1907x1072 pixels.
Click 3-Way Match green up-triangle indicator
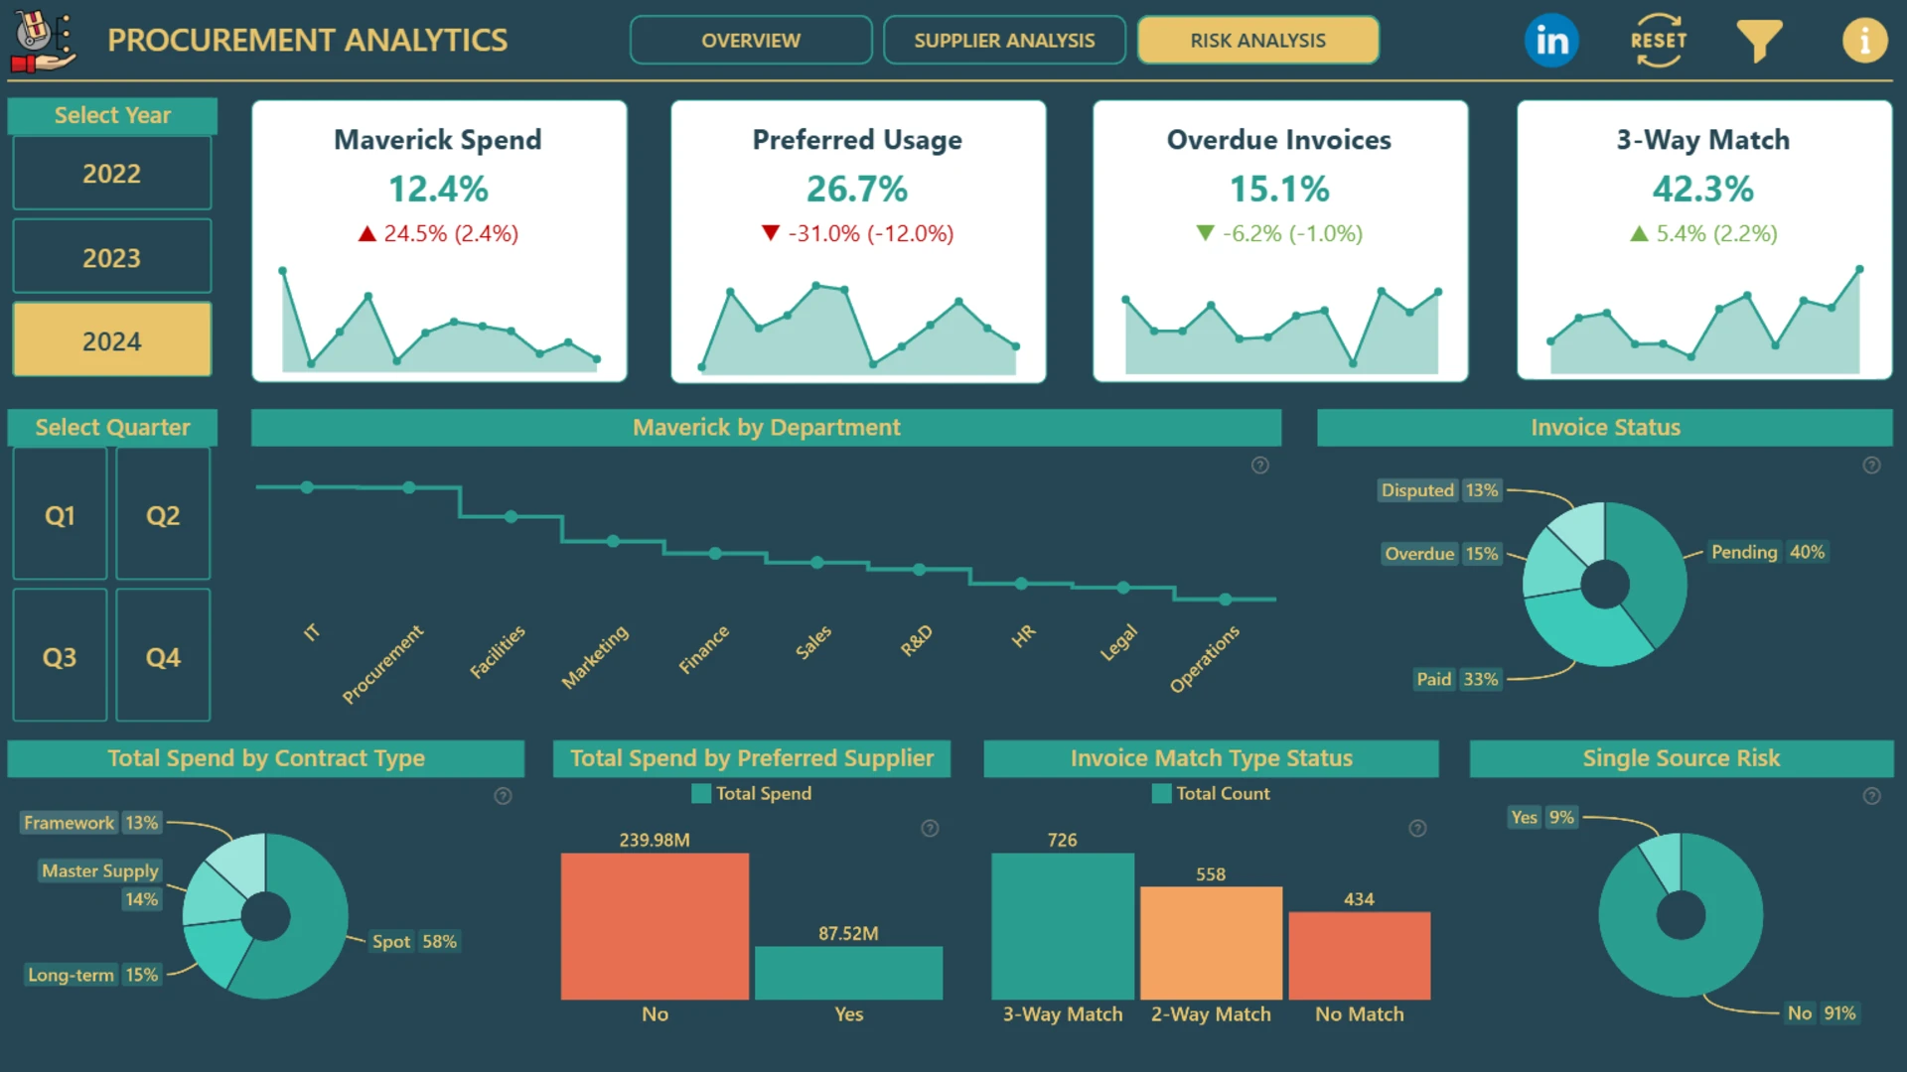(1639, 234)
